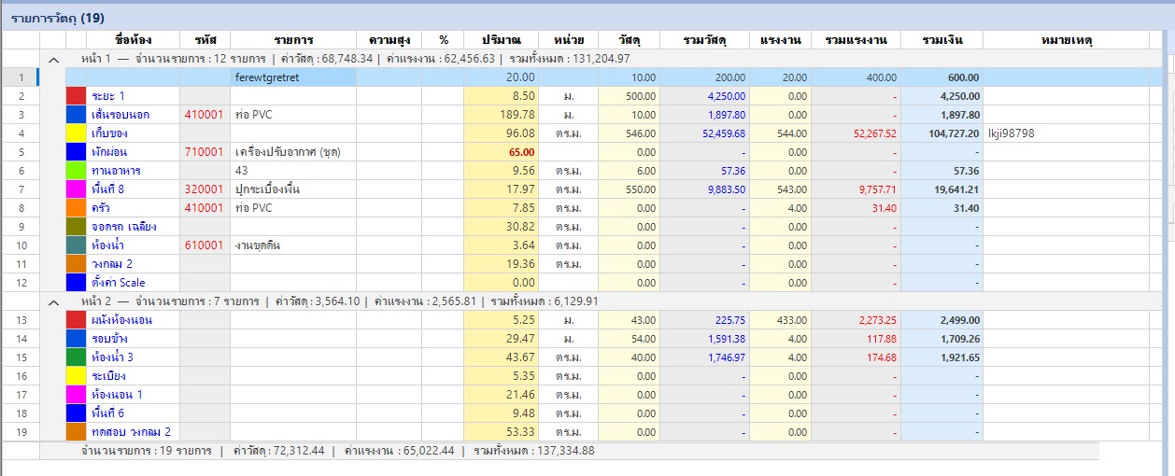Select room name จอดรถ เฉลียง
1175x476 pixels.
pos(123,227)
